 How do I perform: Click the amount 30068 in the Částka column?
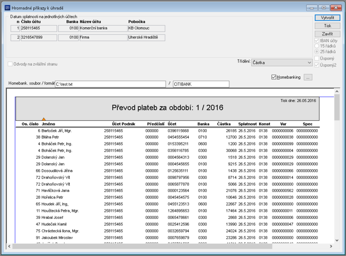coord(231,151)
